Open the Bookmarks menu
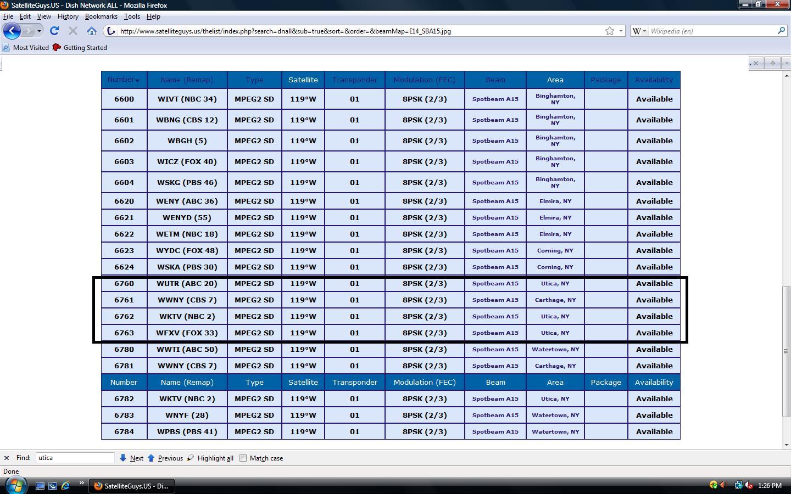The height and width of the screenshot is (494, 791). 101,16
